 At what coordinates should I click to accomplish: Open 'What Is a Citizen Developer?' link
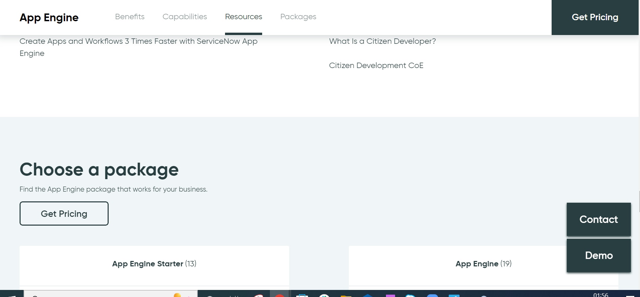(383, 41)
